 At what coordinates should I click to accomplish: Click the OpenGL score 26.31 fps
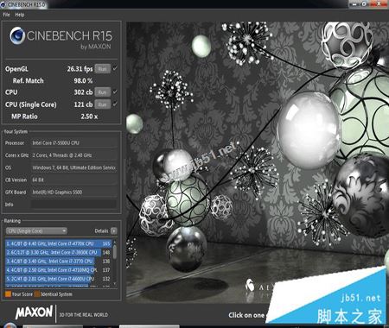pyautogui.click(x=80, y=69)
